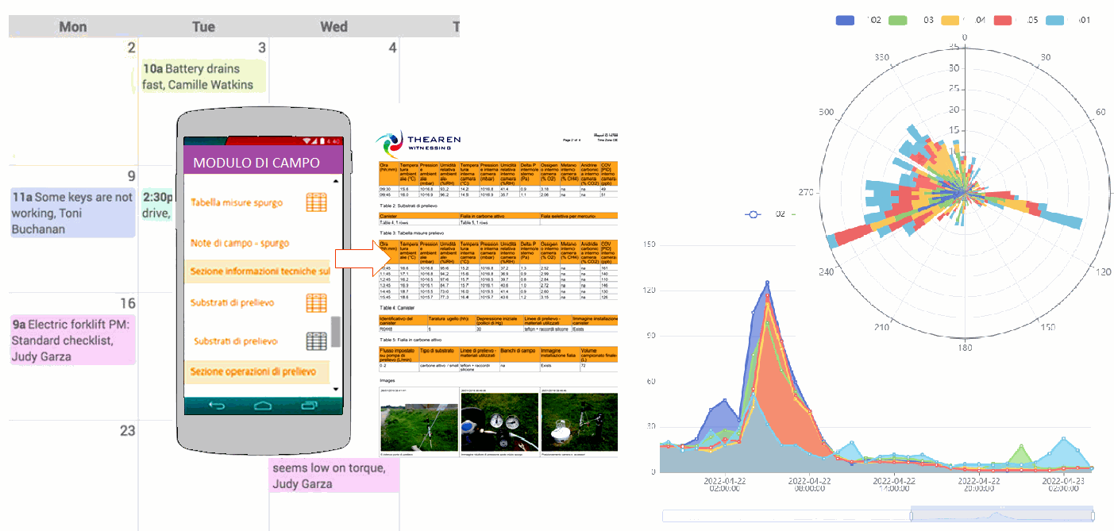Open the Tabella misure spurgo table icon
Image resolution: width=1114 pixels, height=531 pixels.
[317, 203]
